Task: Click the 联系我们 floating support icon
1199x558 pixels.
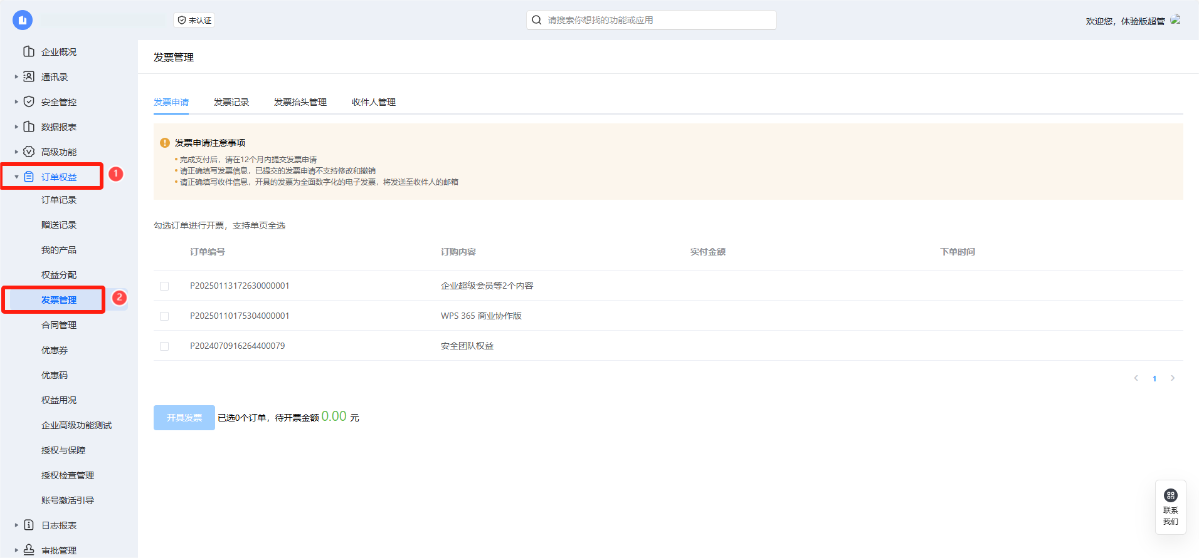Action: point(1170,495)
